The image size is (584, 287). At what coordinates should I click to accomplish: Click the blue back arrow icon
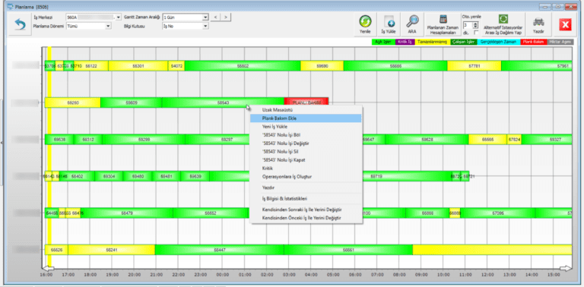point(19,24)
